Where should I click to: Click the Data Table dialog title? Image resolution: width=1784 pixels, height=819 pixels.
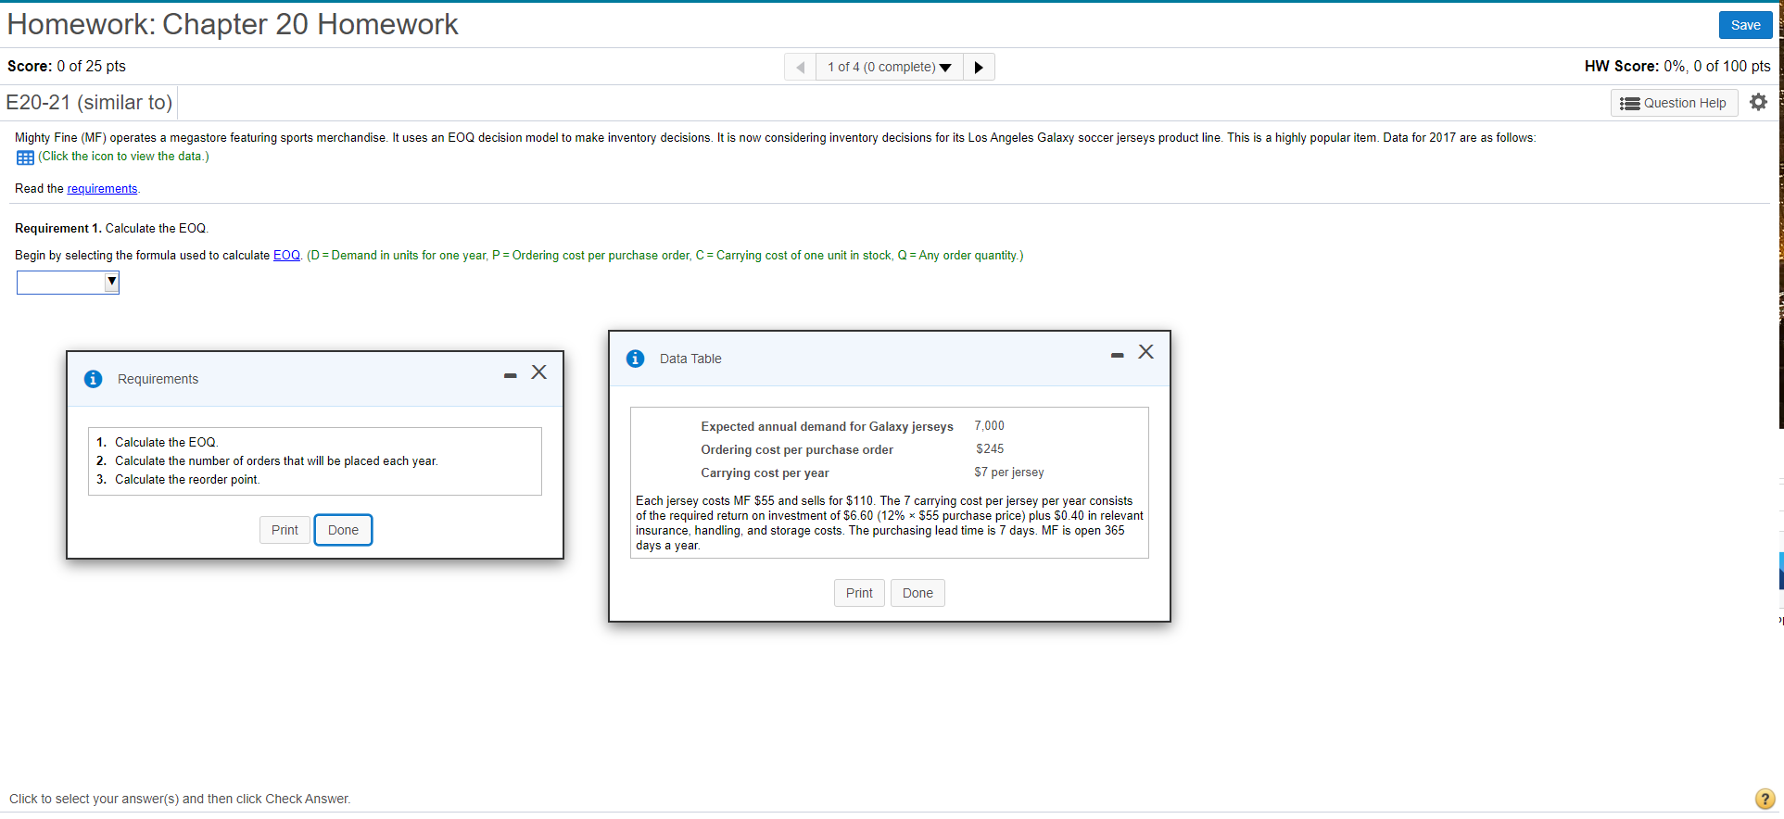(x=690, y=359)
